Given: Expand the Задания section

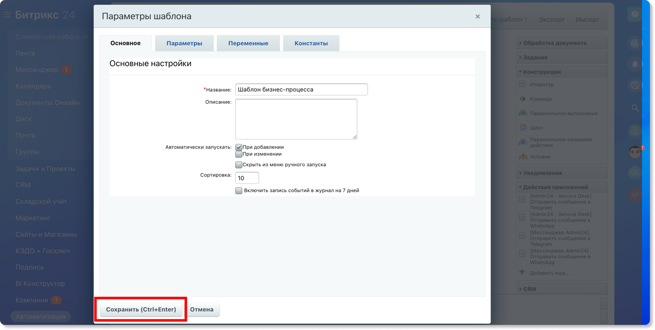Looking at the screenshot, I should point(562,57).
